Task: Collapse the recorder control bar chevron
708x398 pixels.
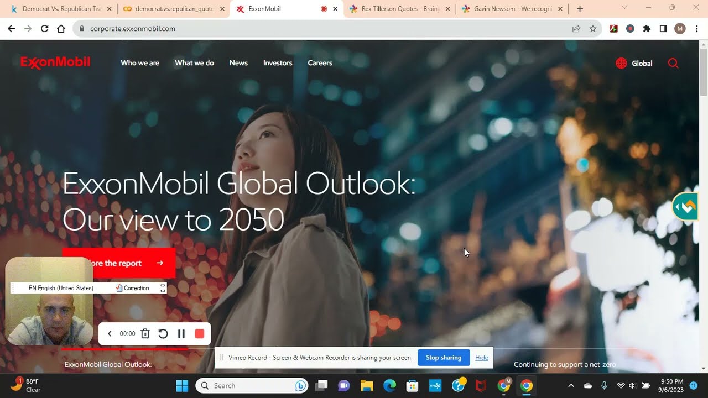Action: 110,333
